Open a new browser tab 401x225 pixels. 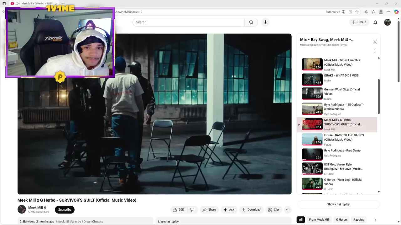pos(63,3)
